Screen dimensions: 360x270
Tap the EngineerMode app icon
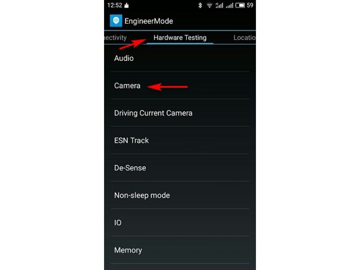coord(116,21)
